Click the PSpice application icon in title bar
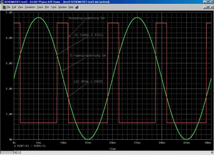This screenshot has height=155, width=214. coord(2,2)
